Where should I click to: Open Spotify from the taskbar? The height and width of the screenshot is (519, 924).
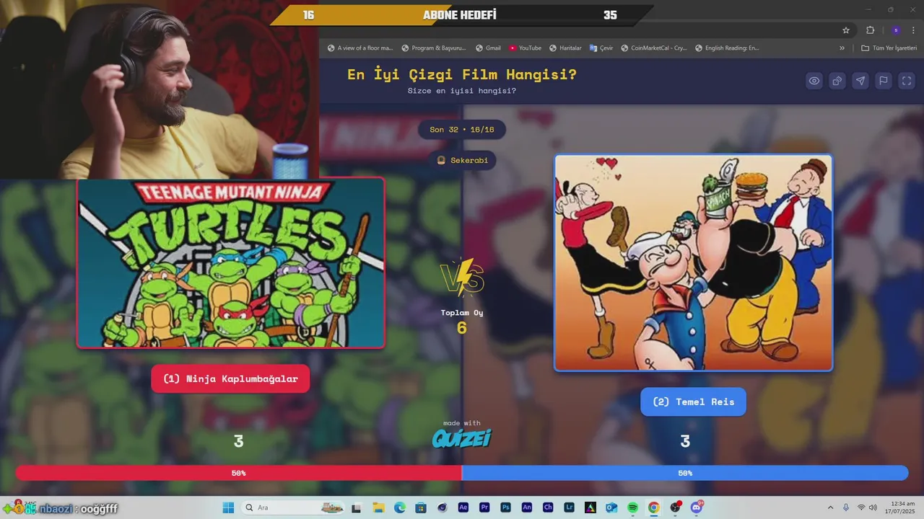pyautogui.click(x=632, y=507)
